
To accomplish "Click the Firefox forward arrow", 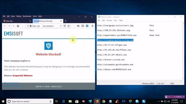I will pos(9,26).
